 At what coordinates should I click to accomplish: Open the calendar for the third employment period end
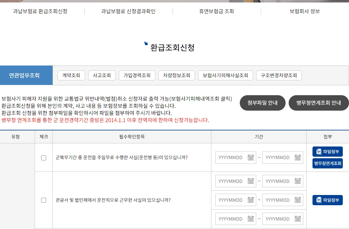298,218
